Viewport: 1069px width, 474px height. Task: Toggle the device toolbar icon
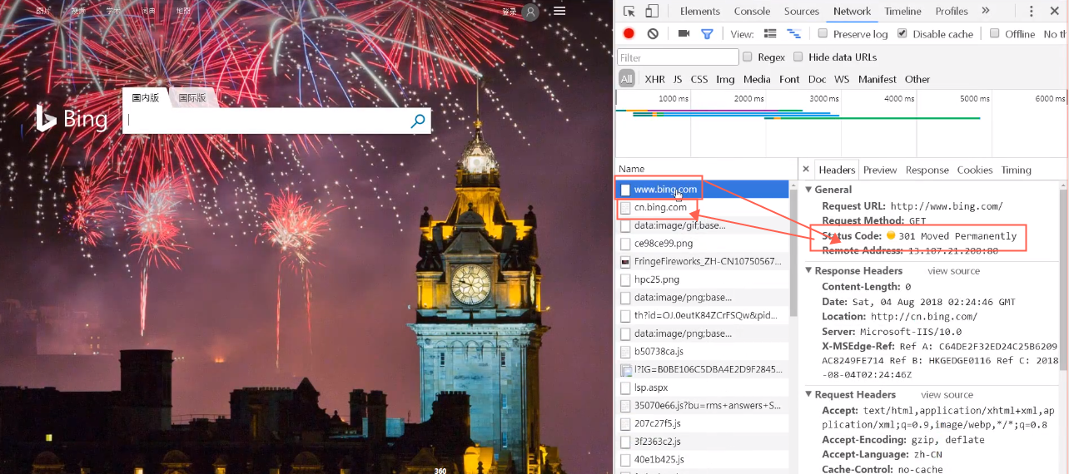click(x=652, y=11)
